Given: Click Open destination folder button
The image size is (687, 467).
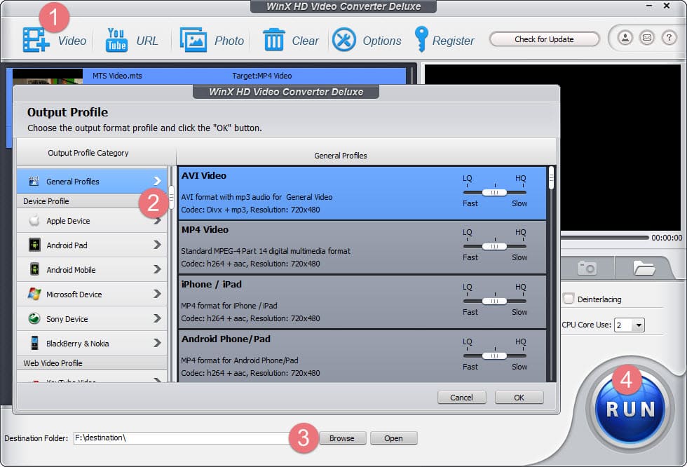Looking at the screenshot, I should pyautogui.click(x=393, y=438).
